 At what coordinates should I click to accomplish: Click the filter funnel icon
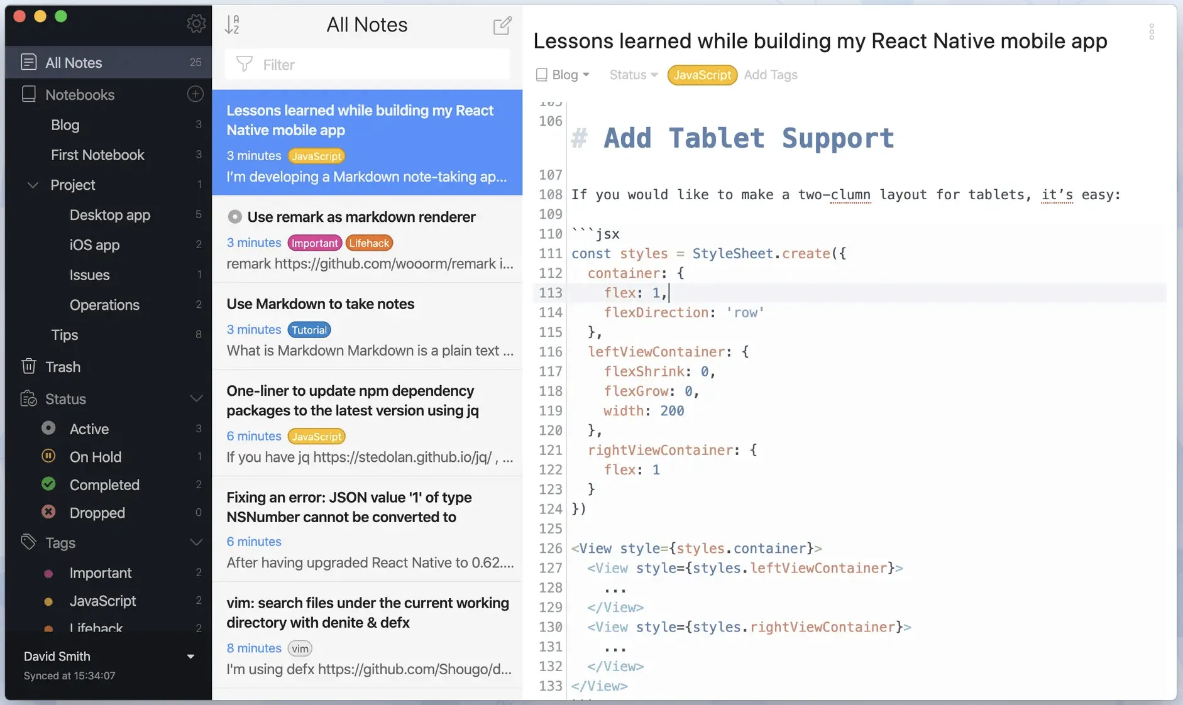tap(245, 64)
